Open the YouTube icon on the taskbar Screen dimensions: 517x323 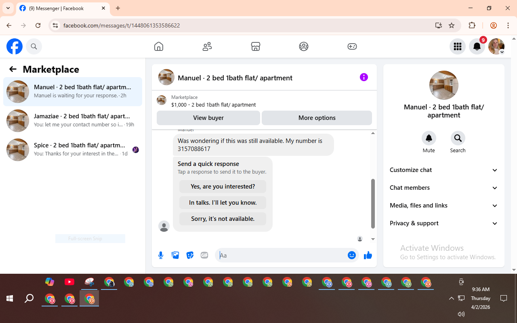point(69,282)
